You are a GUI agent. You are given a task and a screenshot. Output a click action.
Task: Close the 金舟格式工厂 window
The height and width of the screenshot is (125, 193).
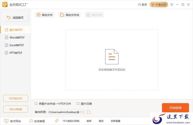pyautogui.click(x=188, y=4)
